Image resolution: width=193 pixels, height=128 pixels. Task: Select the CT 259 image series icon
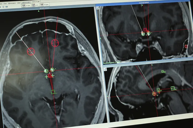(x=24, y=6)
